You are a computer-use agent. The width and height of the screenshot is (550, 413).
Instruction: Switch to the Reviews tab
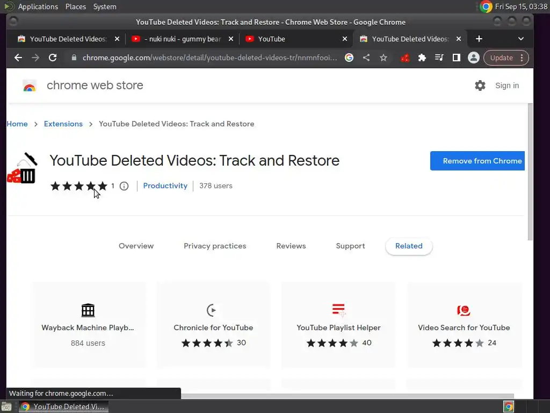(291, 246)
